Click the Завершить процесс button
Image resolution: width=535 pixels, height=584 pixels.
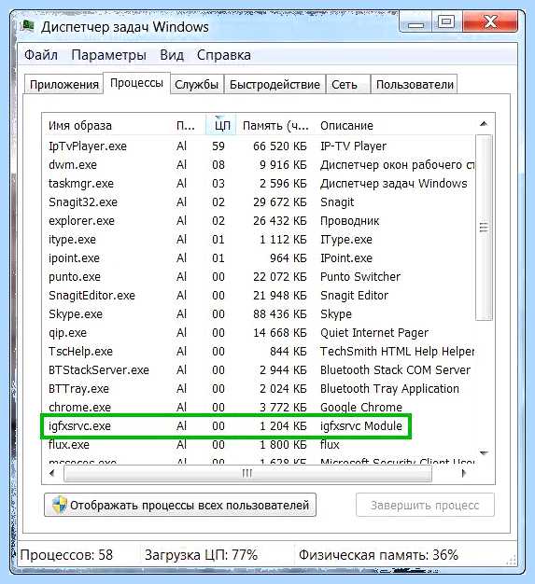[425, 505]
